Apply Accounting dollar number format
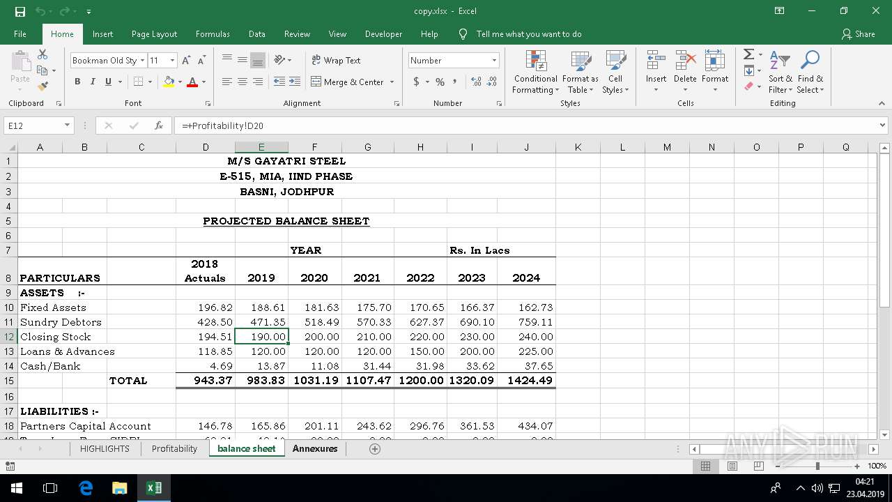The height and width of the screenshot is (502, 892). coord(417,82)
